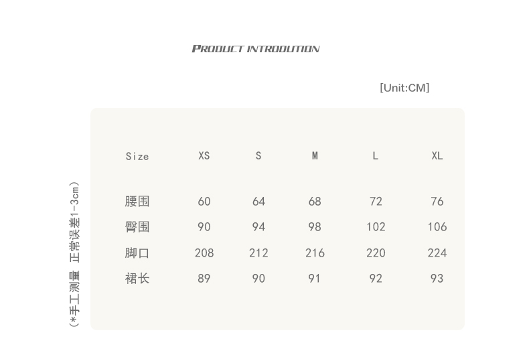Screen dimensions: 529x351
Task: Pick the hem value 216
Action: tap(315, 253)
